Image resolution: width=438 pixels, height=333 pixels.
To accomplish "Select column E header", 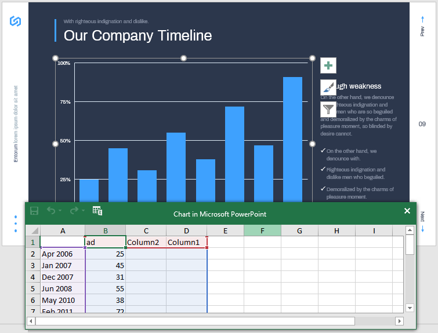I will coord(226,230).
